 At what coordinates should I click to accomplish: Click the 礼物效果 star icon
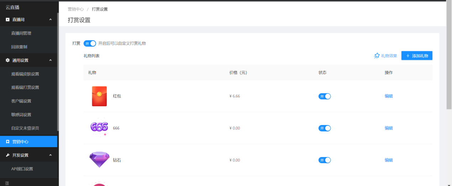click(377, 56)
